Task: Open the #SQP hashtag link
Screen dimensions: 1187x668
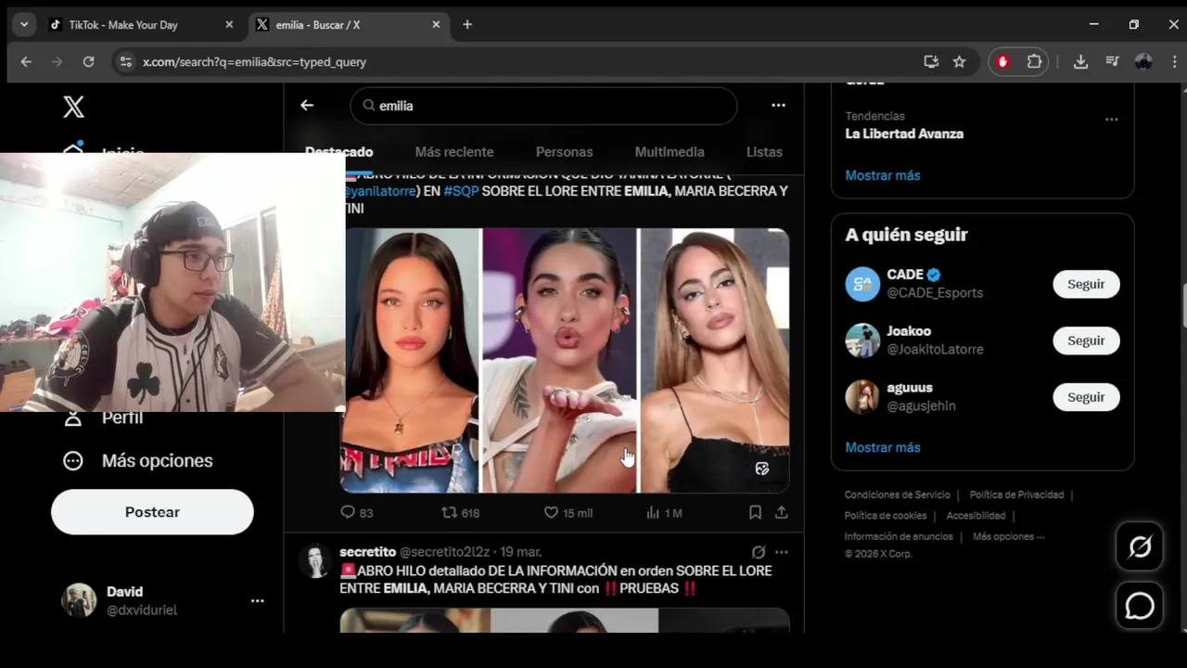Action: 461,191
